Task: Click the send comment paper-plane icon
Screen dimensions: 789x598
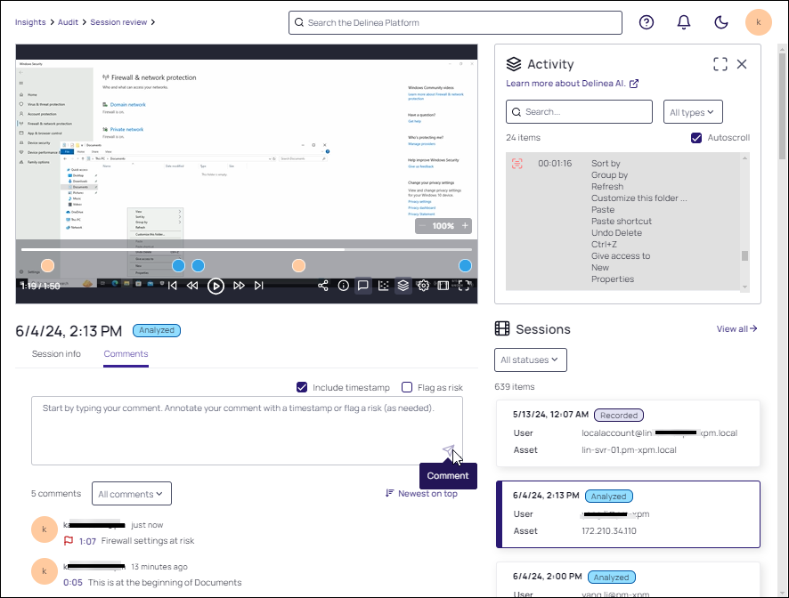Action: (x=448, y=449)
